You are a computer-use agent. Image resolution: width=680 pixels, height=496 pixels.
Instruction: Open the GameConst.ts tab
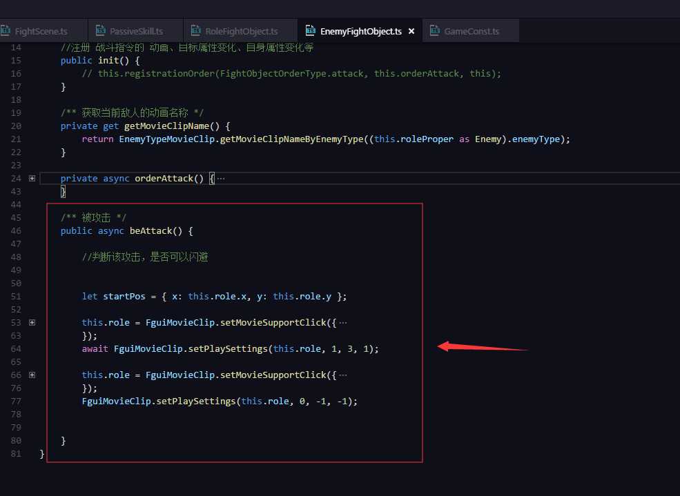[x=471, y=31]
